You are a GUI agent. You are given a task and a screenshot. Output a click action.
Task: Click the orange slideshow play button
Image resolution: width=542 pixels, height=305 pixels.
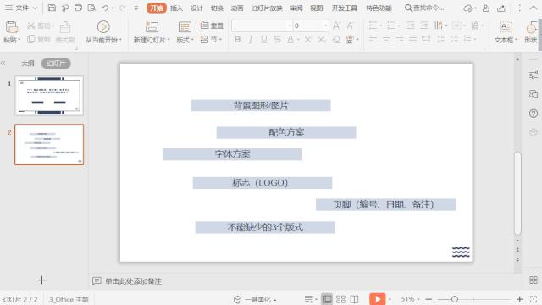pyautogui.click(x=377, y=299)
